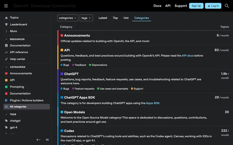Click the Log In button
This screenshot has width=233, height=145.
tap(213, 6)
